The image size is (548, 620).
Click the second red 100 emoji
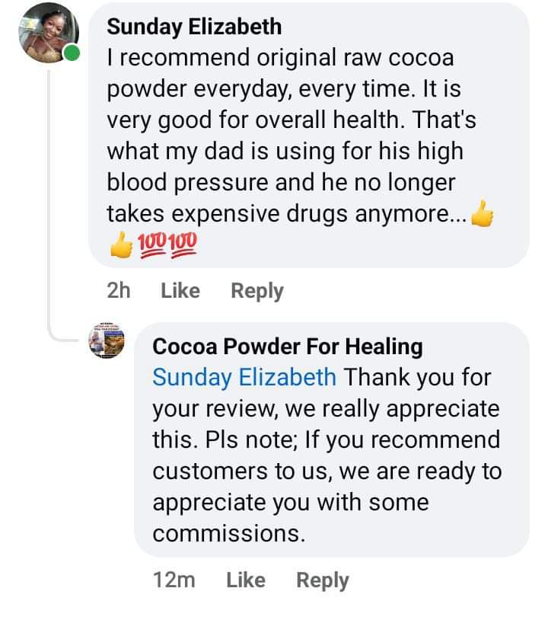(183, 244)
